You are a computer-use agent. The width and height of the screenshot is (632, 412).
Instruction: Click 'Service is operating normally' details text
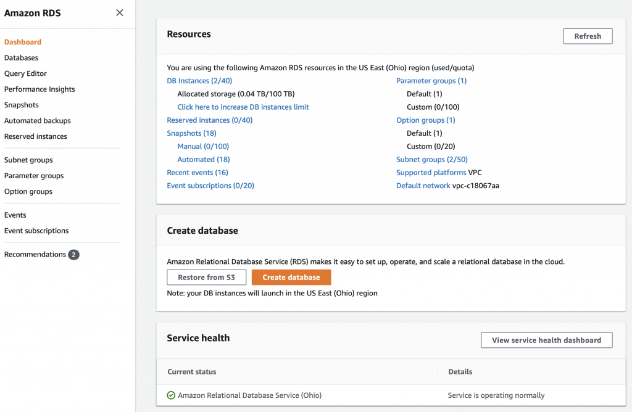496,395
